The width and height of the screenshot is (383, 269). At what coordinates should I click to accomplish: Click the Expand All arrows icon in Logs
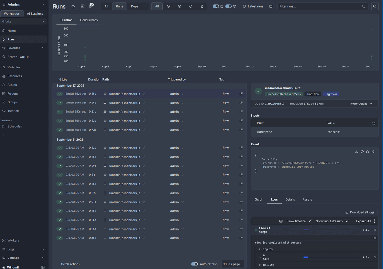point(375,221)
